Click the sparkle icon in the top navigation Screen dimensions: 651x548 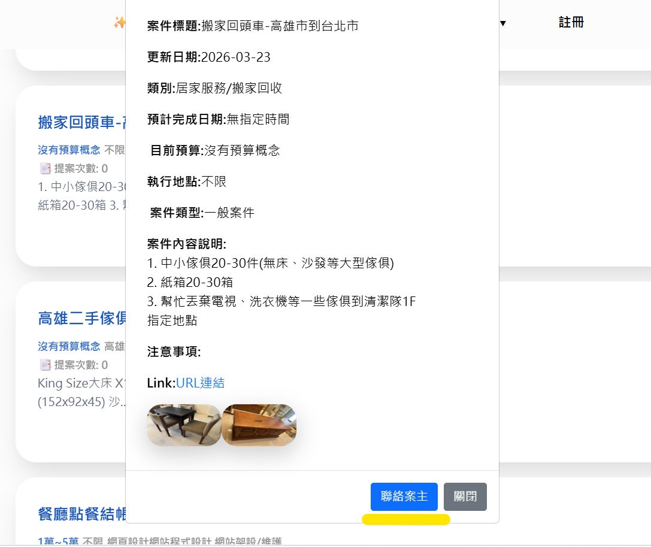(120, 22)
